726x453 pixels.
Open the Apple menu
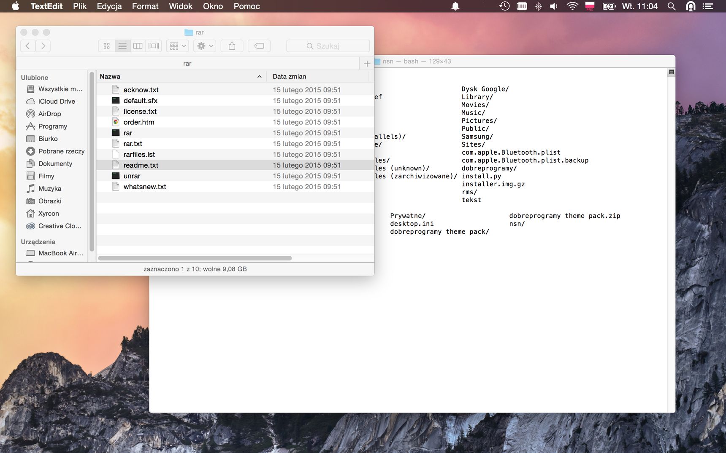(x=16, y=6)
